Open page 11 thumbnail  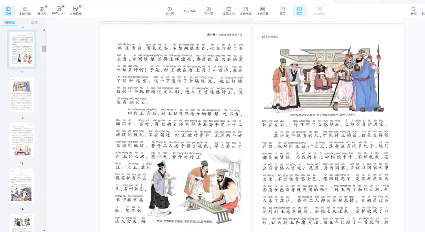coord(22,49)
